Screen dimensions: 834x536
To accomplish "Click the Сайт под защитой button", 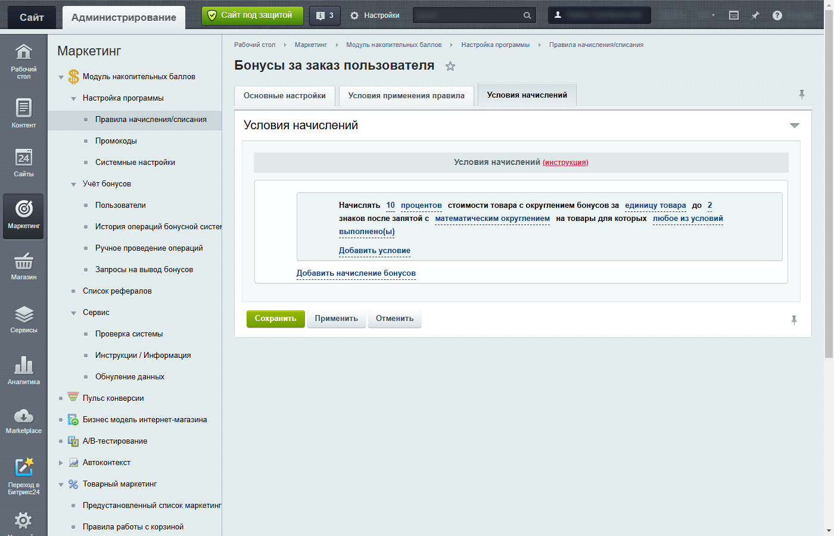I will (x=253, y=15).
